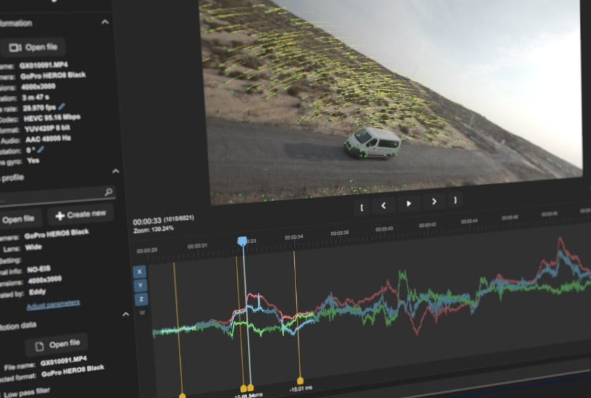The width and height of the screenshot is (591, 398).
Task: Toggle the Z axis gyro graph
Action: [141, 300]
